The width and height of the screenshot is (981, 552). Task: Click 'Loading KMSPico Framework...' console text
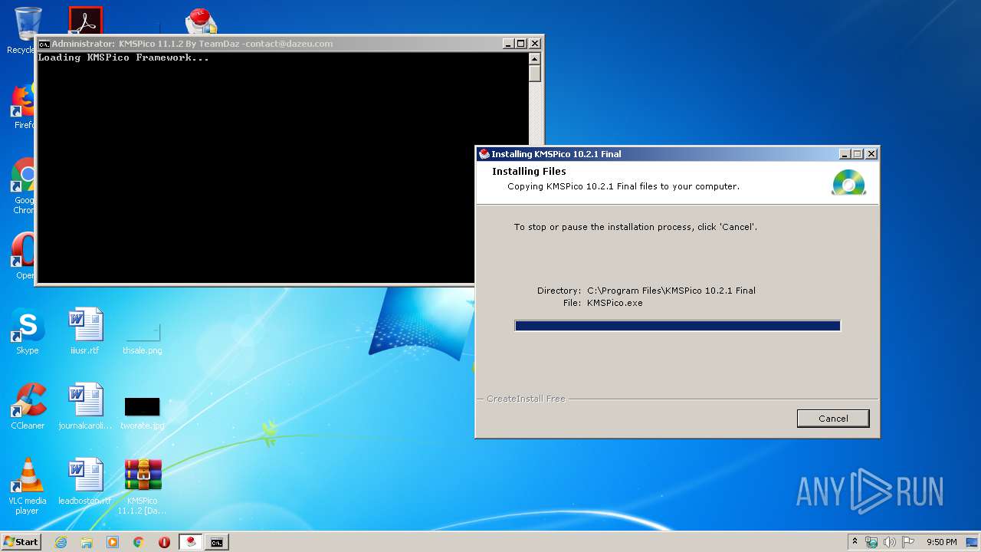[x=123, y=58]
